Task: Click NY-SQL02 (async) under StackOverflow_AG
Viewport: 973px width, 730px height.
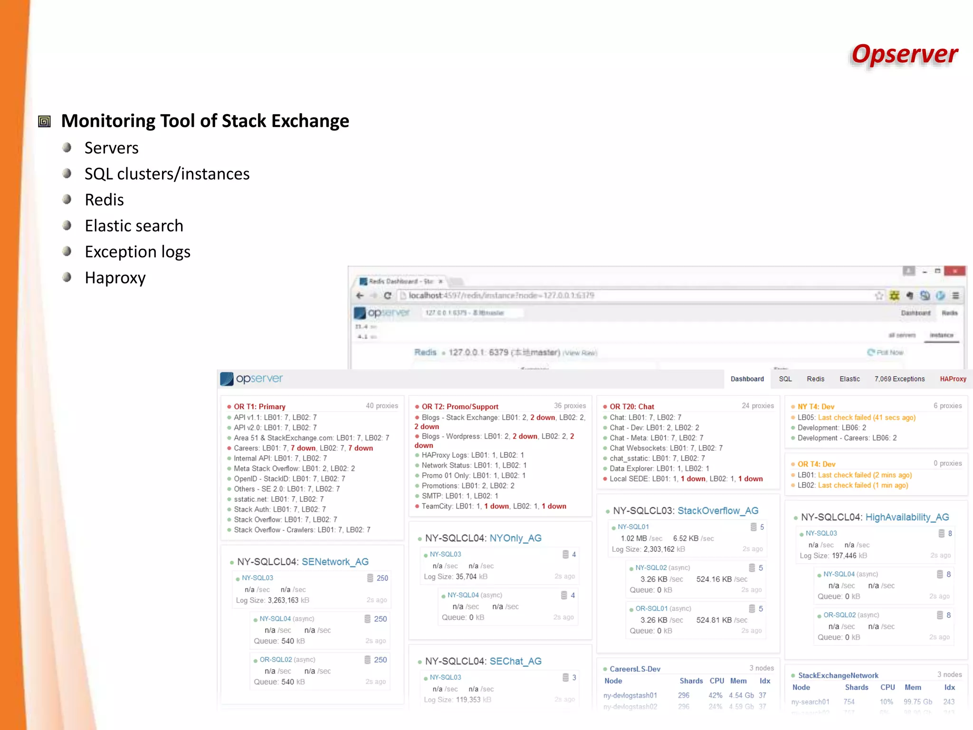Action: [663, 567]
